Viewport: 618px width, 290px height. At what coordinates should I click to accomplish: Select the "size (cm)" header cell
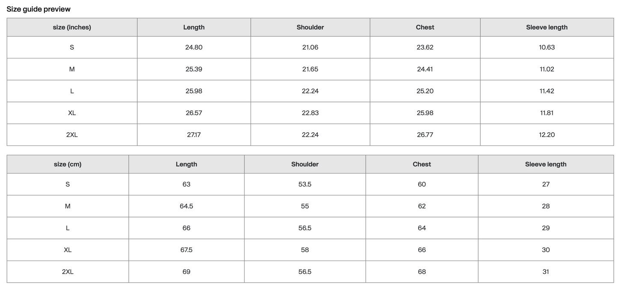[x=68, y=164]
